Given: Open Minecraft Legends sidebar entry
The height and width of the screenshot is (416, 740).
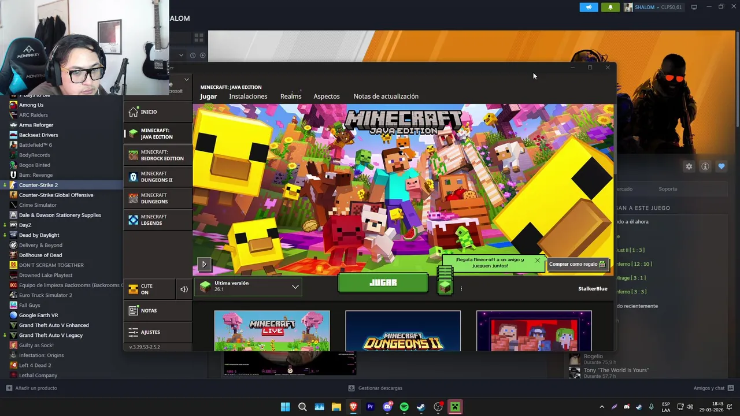Looking at the screenshot, I should [158, 220].
